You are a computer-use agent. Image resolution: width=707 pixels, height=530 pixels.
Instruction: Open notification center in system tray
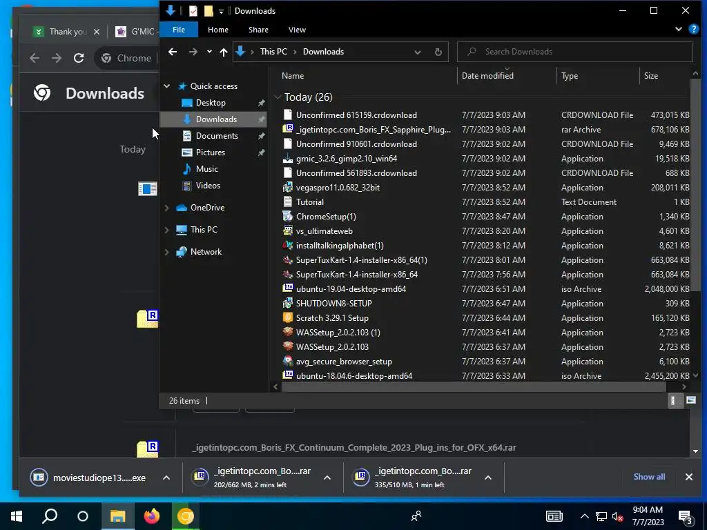686,516
